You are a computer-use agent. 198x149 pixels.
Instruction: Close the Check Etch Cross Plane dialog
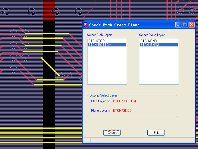click(191, 25)
